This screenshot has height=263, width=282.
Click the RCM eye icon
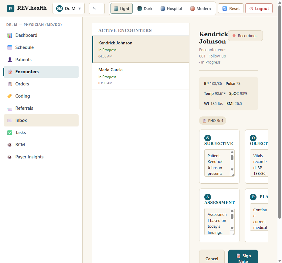(10, 145)
